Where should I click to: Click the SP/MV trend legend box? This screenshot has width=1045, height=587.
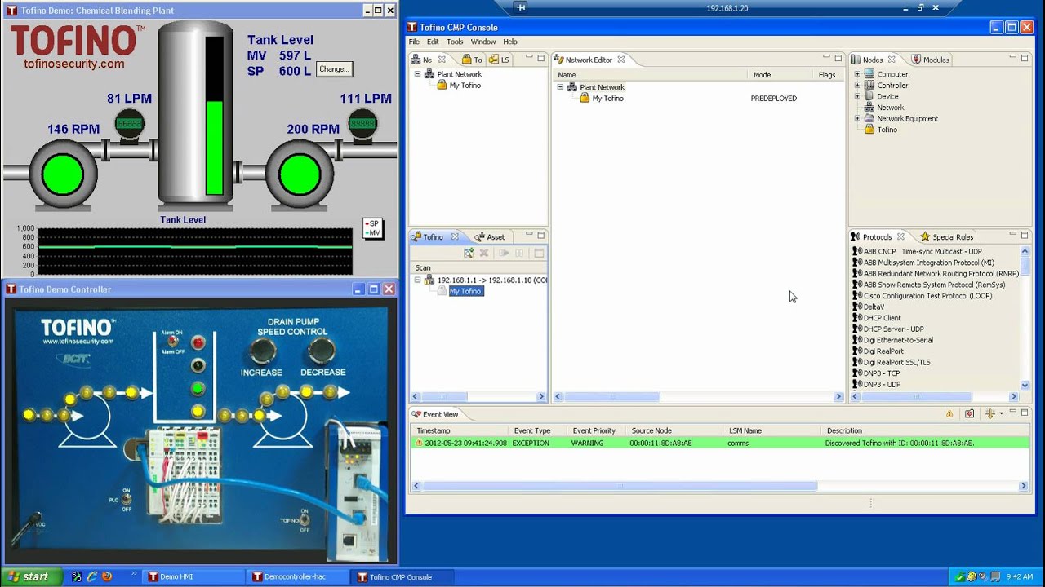pos(373,228)
